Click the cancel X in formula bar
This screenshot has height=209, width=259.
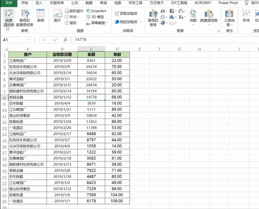tap(45, 40)
